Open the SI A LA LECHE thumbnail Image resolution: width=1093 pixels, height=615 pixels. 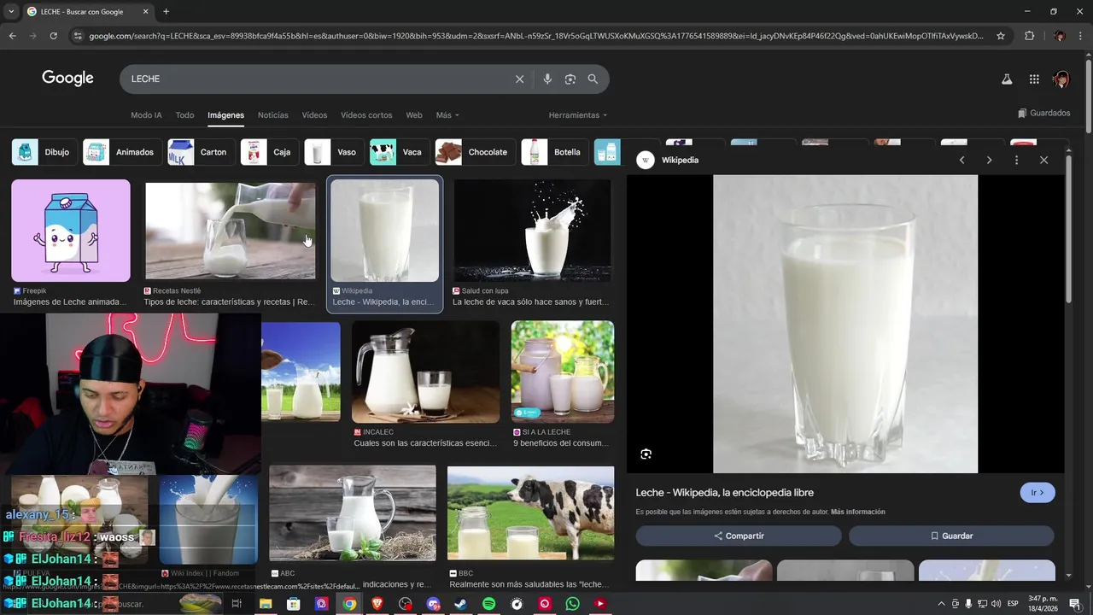pyautogui.click(x=563, y=372)
